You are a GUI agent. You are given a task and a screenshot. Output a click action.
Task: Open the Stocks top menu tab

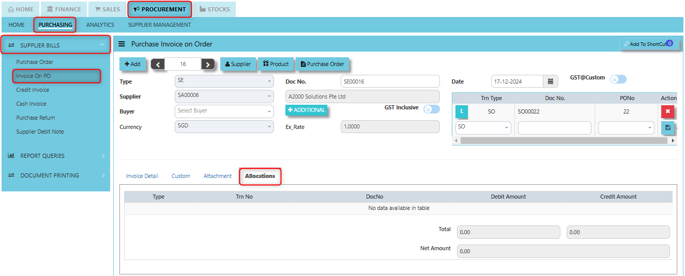[x=214, y=9]
